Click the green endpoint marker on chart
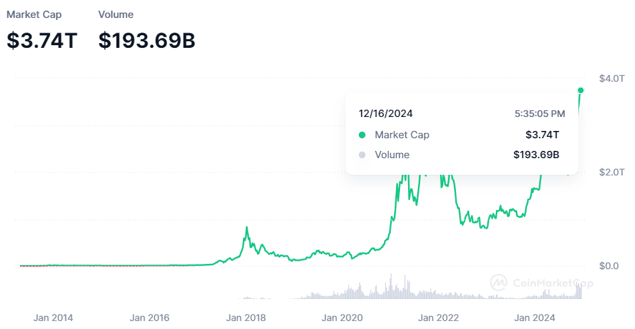Viewport: 635px width, 329px height. coord(581,90)
